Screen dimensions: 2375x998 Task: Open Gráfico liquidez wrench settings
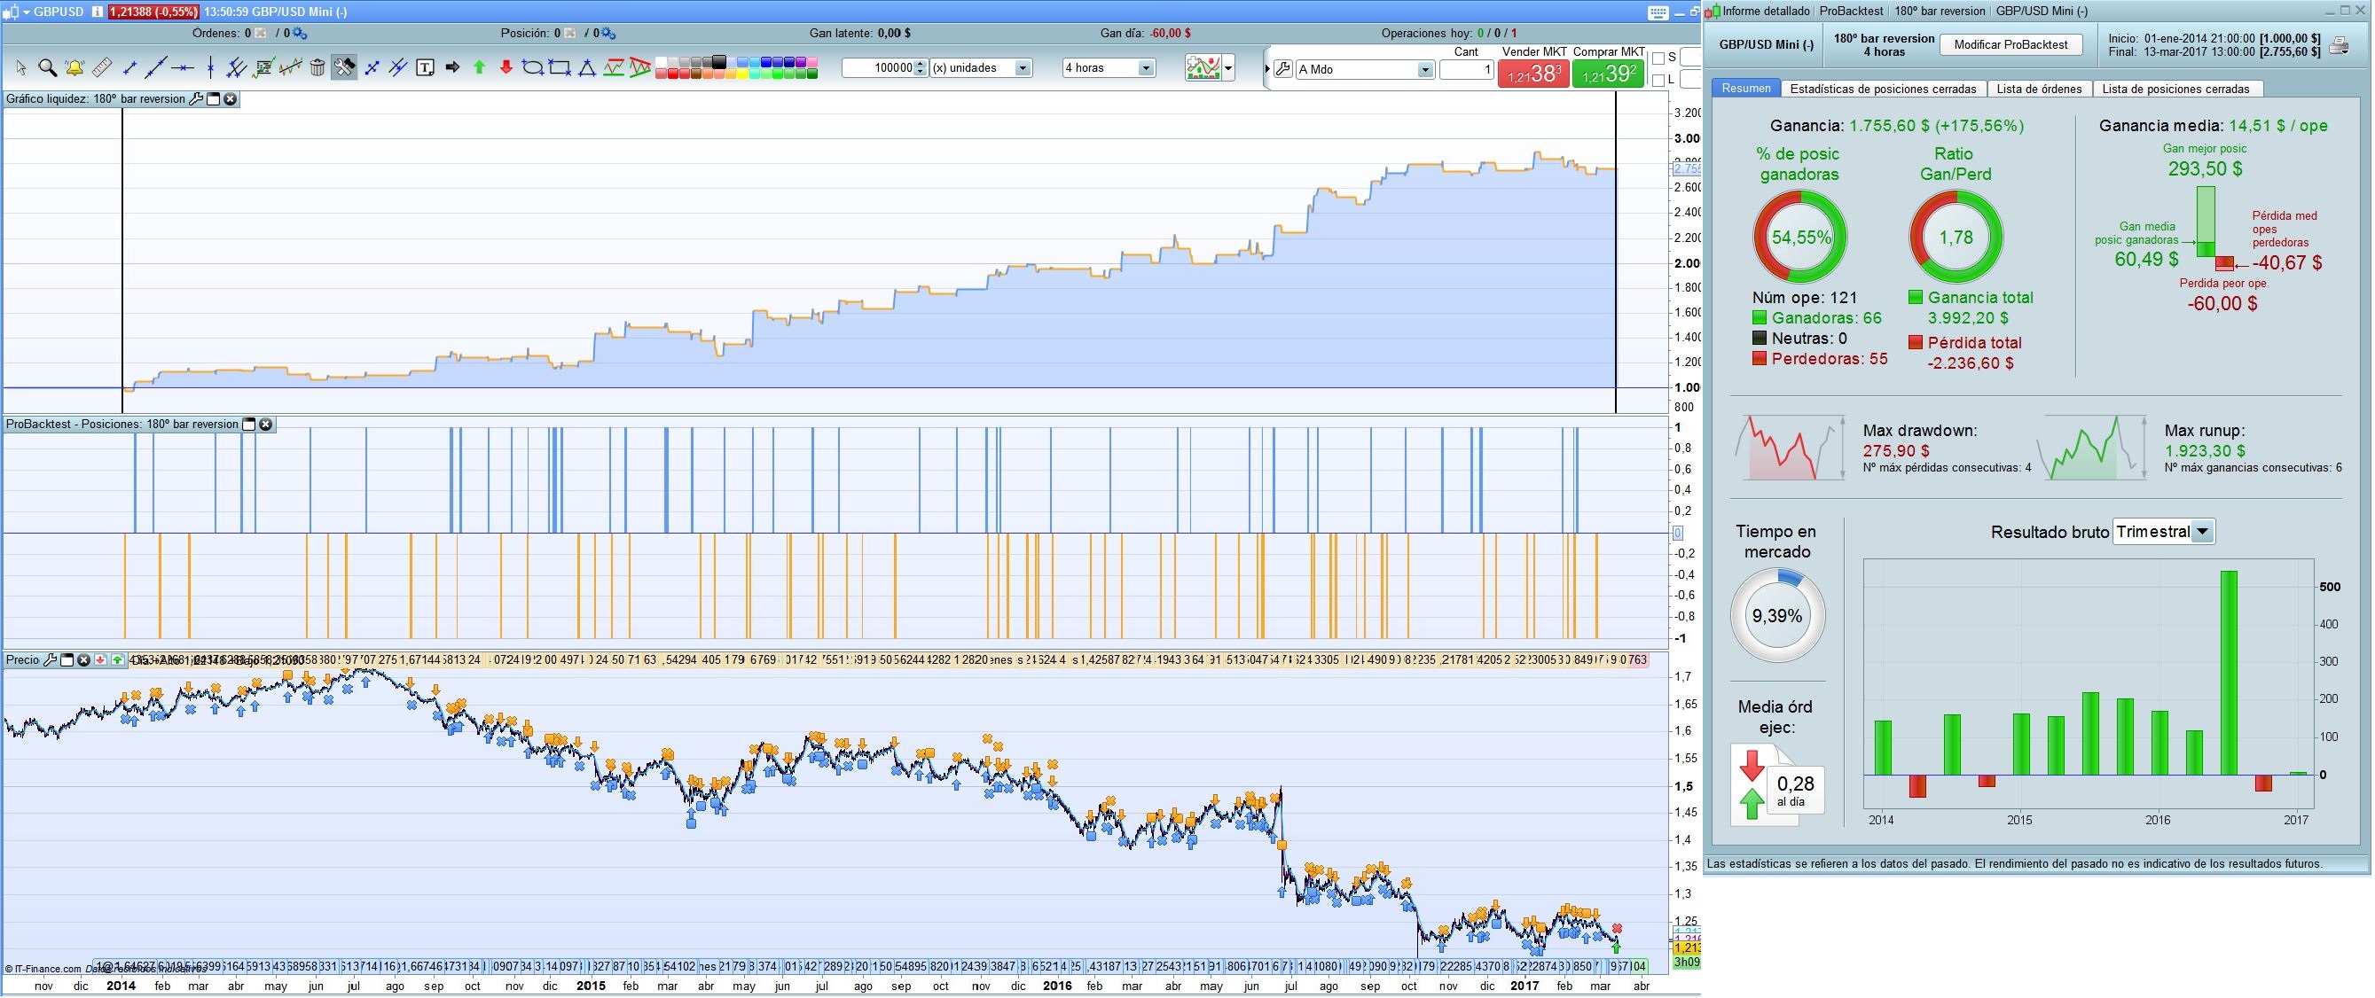click(195, 98)
